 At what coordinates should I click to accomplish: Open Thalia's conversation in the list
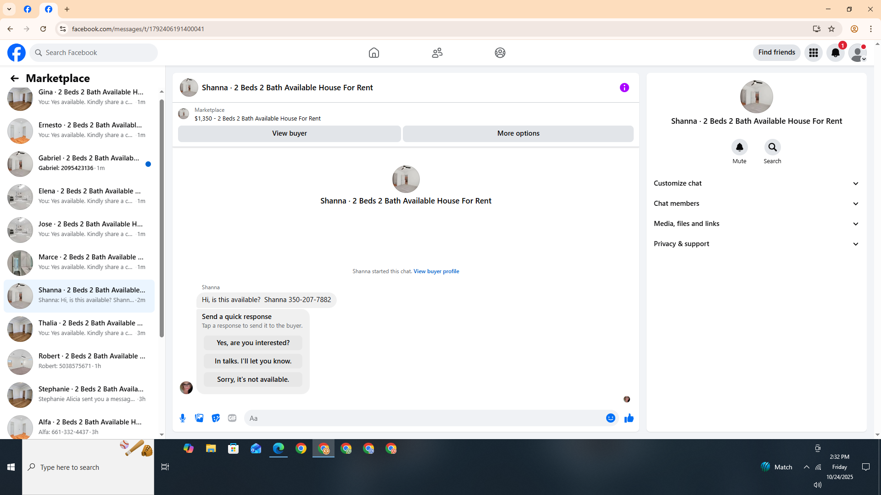click(x=79, y=329)
